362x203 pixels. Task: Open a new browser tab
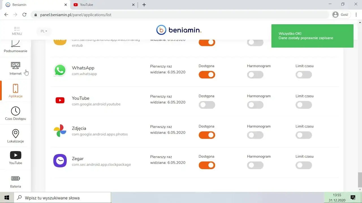pyautogui.click(x=144, y=5)
